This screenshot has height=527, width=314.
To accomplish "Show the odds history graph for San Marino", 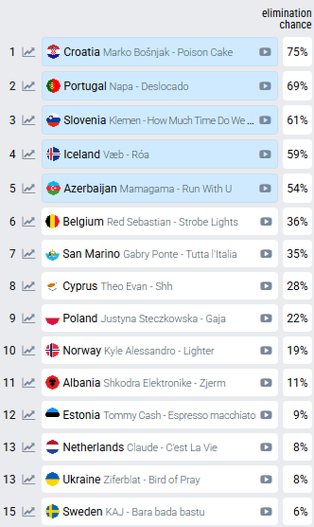I will 28,254.
